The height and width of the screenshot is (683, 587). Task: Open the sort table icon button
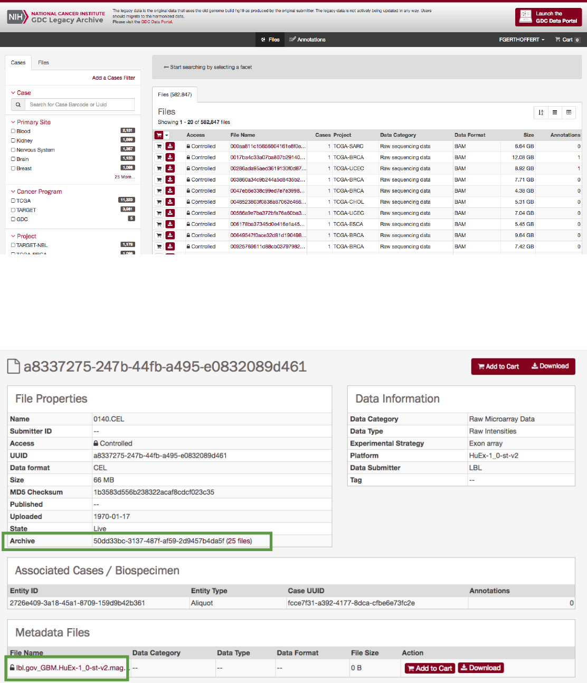541,112
